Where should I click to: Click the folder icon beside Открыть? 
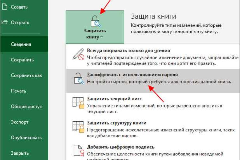[5, 22]
